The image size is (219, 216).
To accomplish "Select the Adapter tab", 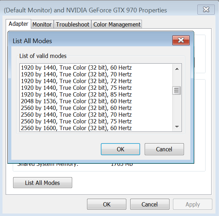I will tap(18, 24).
